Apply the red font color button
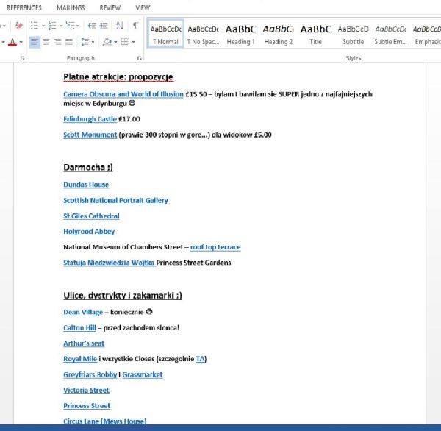The width and height of the screenshot is (441, 431). coord(12,42)
